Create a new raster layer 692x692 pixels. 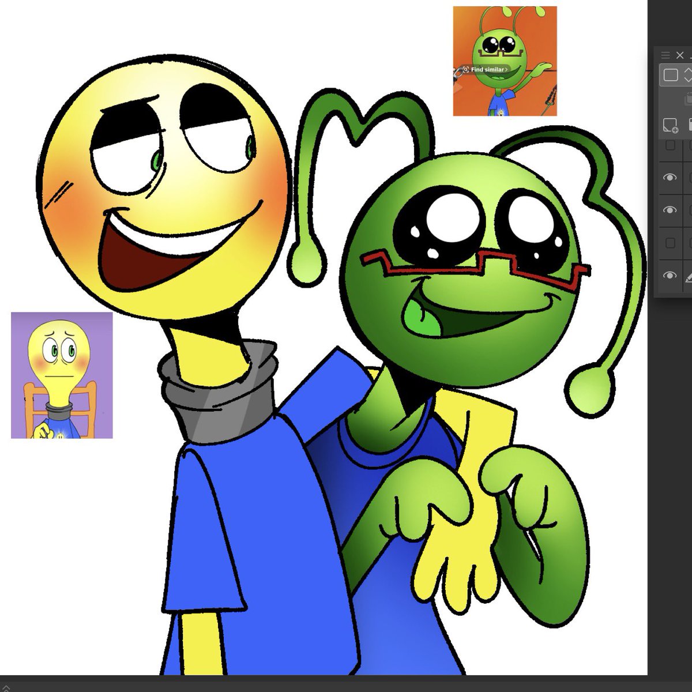[670, 125]
